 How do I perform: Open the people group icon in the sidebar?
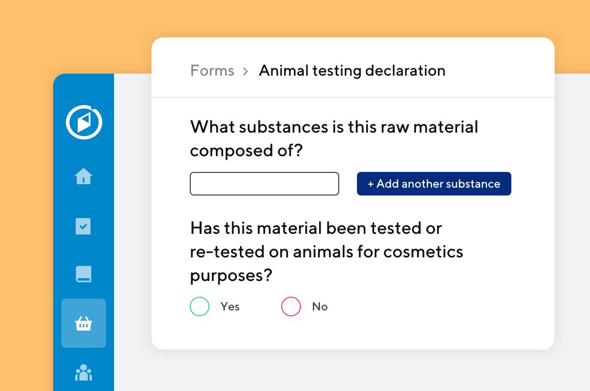[x=84, y=372]
